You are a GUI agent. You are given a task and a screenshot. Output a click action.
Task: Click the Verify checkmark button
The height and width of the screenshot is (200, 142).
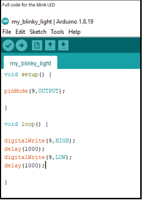point(8,45)
